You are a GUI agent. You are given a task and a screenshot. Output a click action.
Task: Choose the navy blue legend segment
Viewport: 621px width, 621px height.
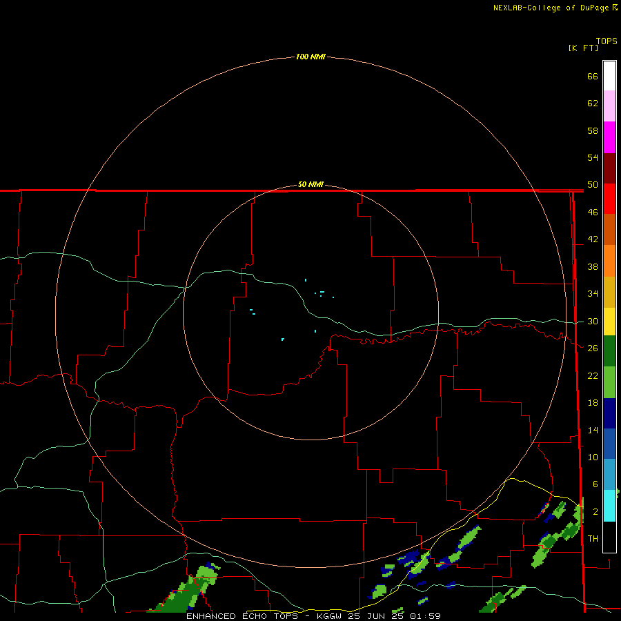pyautogui.click(x=609, y=413)
